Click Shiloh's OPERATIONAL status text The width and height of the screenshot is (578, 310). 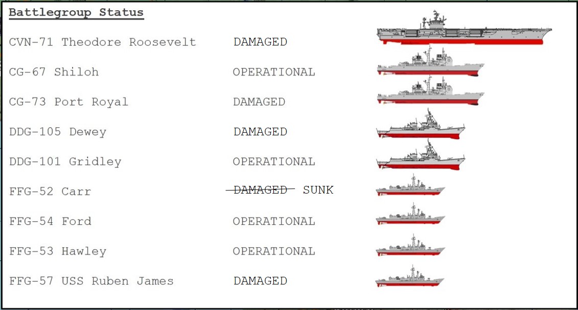pyautogui.click(x=274, y=72)
